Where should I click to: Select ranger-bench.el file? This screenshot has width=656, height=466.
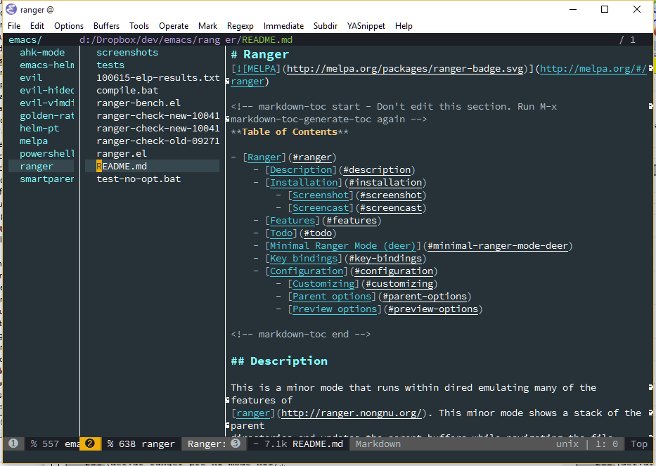pyautogui.click(x=139, y=103)
